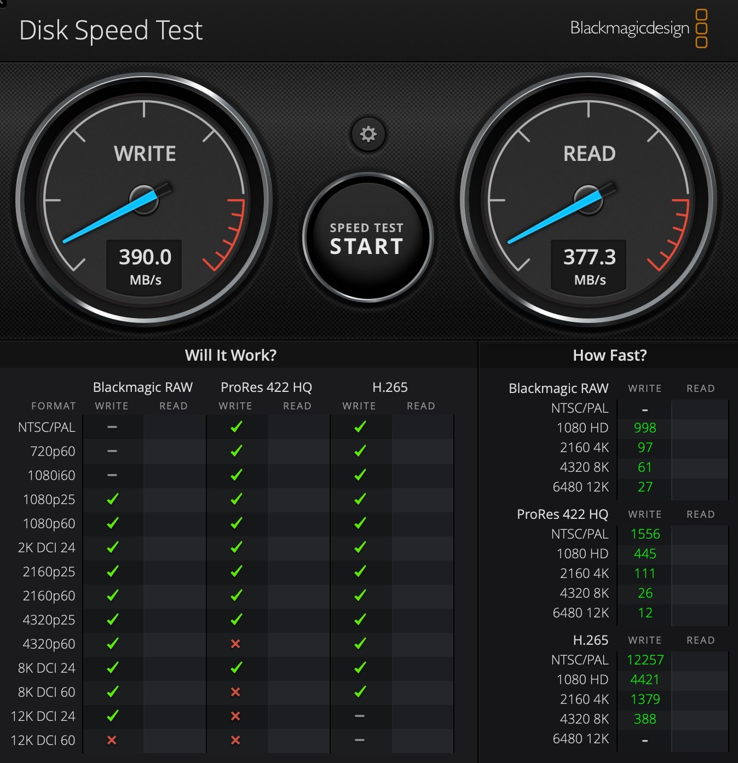
Task: Click the Blackmagic RAW header in Will It Work
Action: [142, 388]
